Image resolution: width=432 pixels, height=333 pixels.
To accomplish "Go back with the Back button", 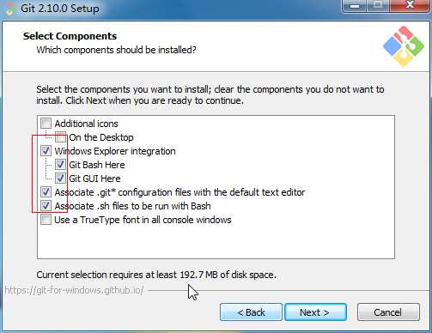I will [x=251, y=312].
